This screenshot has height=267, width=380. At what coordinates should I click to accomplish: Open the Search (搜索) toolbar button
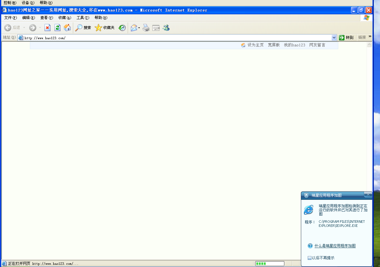(x=83, y=28)
